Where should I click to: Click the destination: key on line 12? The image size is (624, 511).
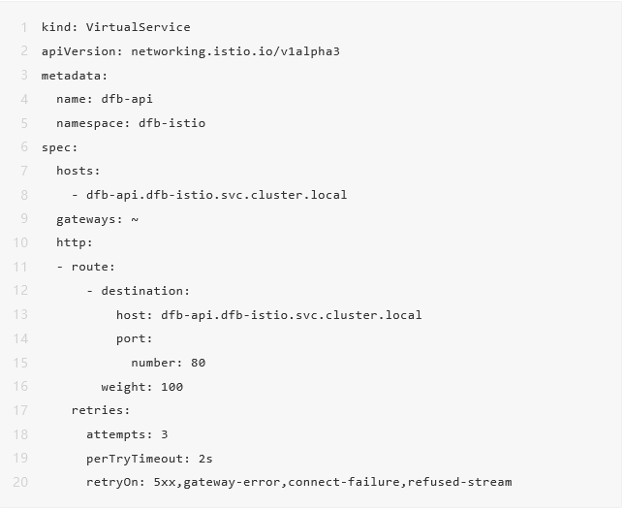(x=145, y=291)
